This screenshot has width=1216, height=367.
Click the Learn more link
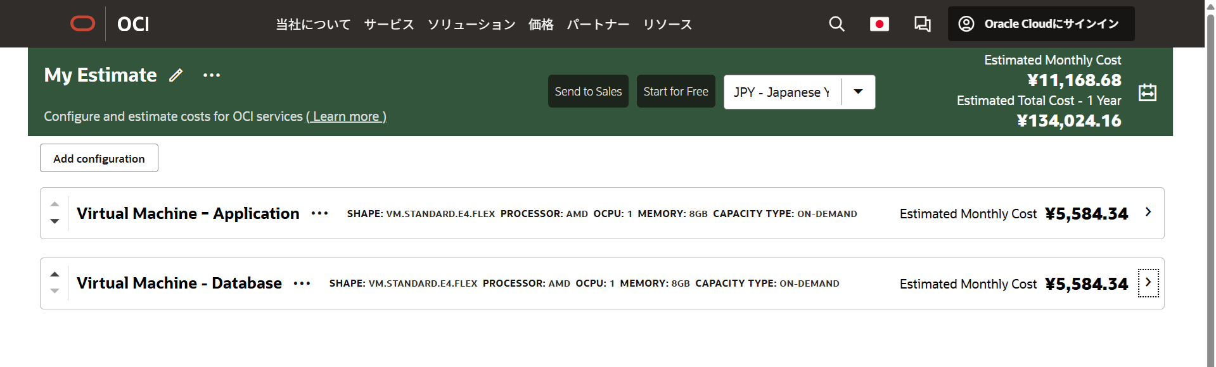coord(346,116)
